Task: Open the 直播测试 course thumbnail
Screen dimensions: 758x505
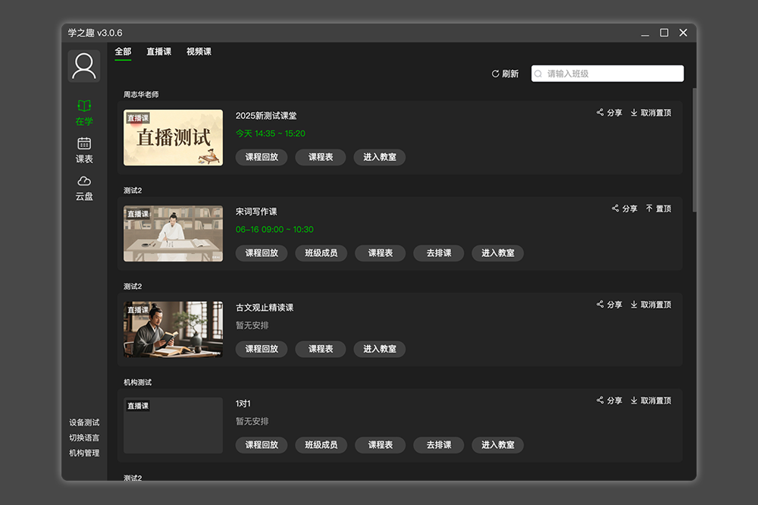Action: point(173,138)
